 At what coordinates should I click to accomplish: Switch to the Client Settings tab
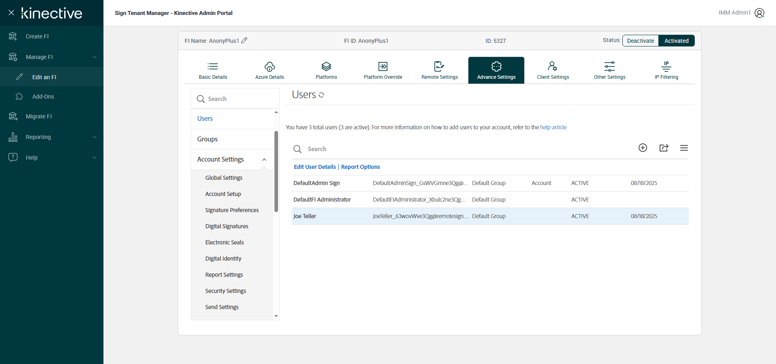(553, 70)
